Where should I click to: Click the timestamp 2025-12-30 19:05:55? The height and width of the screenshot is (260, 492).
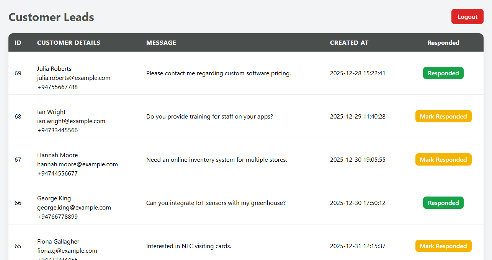358,160
